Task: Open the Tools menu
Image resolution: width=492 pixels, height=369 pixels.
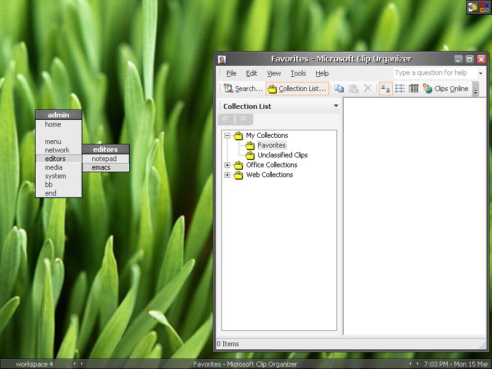Action: 298,73
